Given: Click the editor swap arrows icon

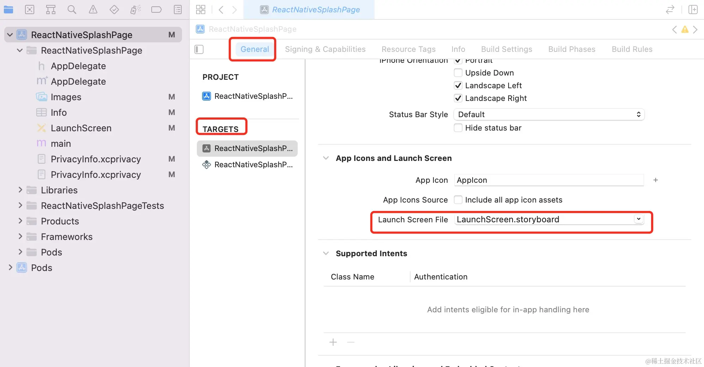Looking at the screenshot, I should [x=670, y=10].
